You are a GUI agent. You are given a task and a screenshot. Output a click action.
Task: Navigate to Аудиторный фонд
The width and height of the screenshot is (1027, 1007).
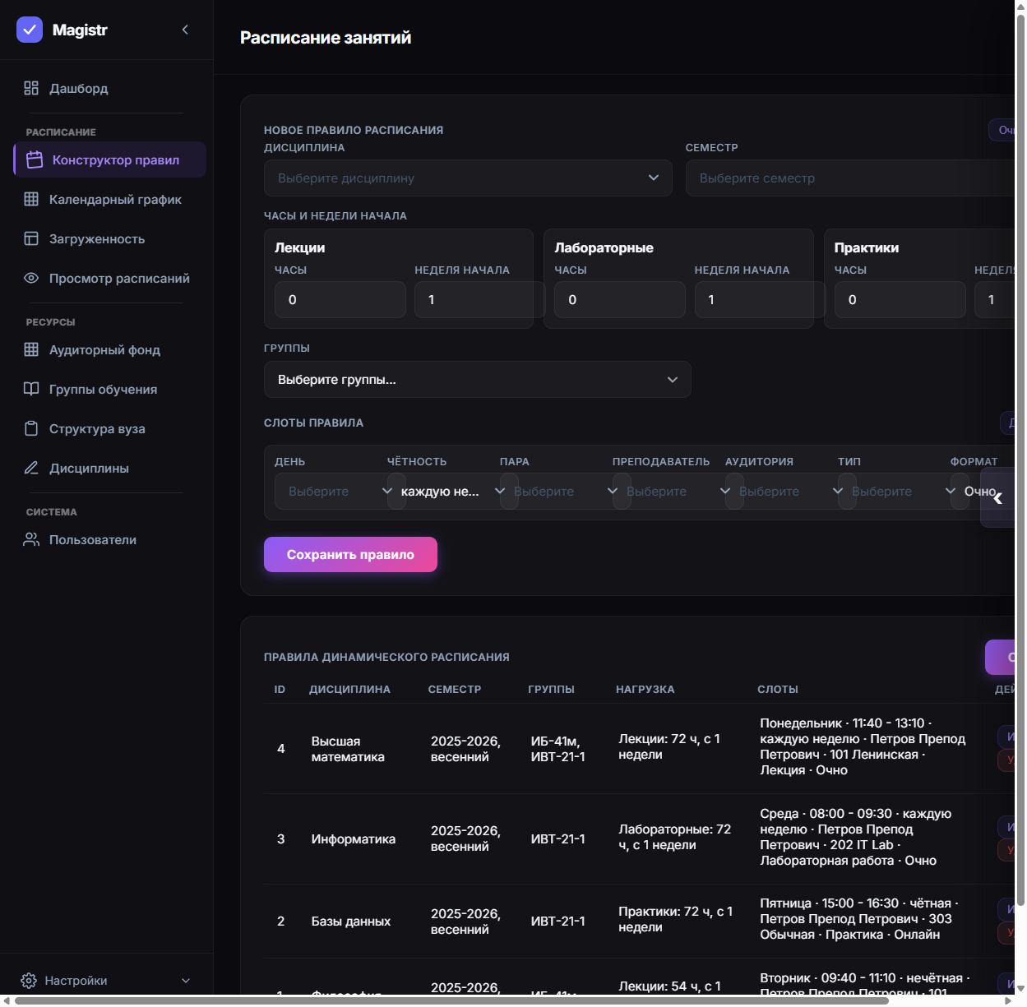click(x=109, y=349)
